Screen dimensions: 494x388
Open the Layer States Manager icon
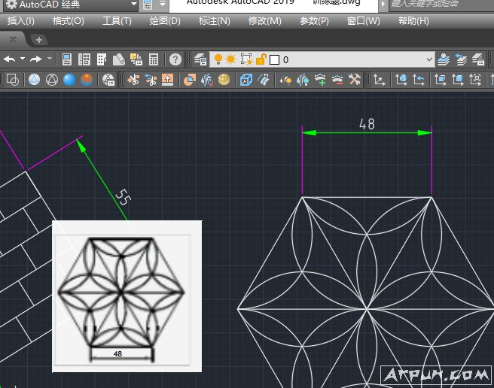(x=478, y=59)
